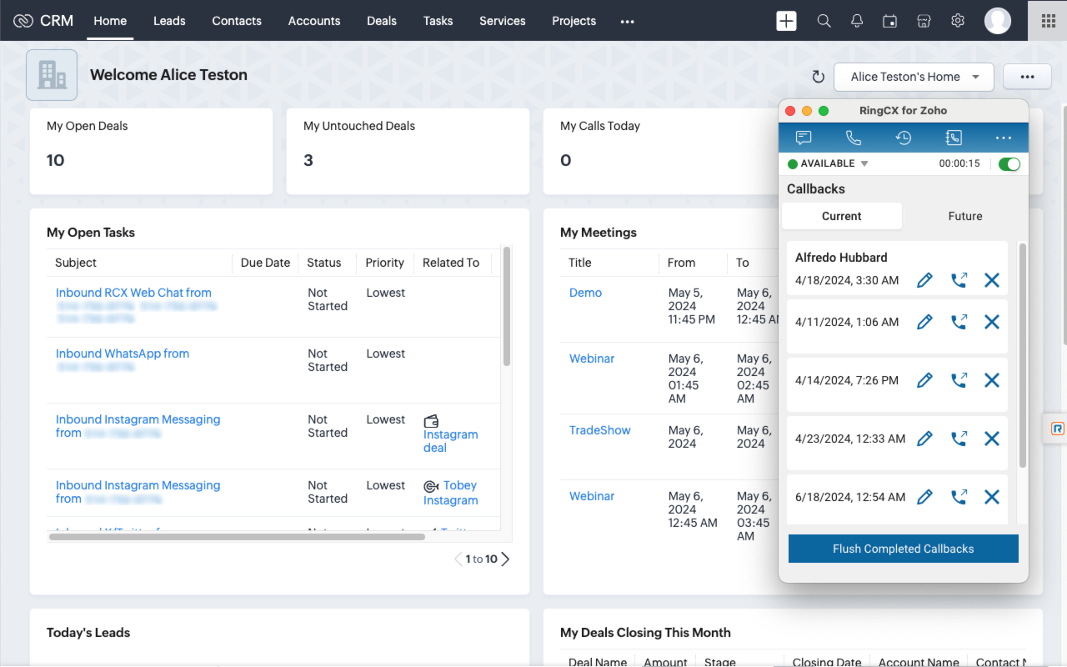Select the Home tab
Image resolution: width=1067 pixels, height=667 pixels.
110,21
